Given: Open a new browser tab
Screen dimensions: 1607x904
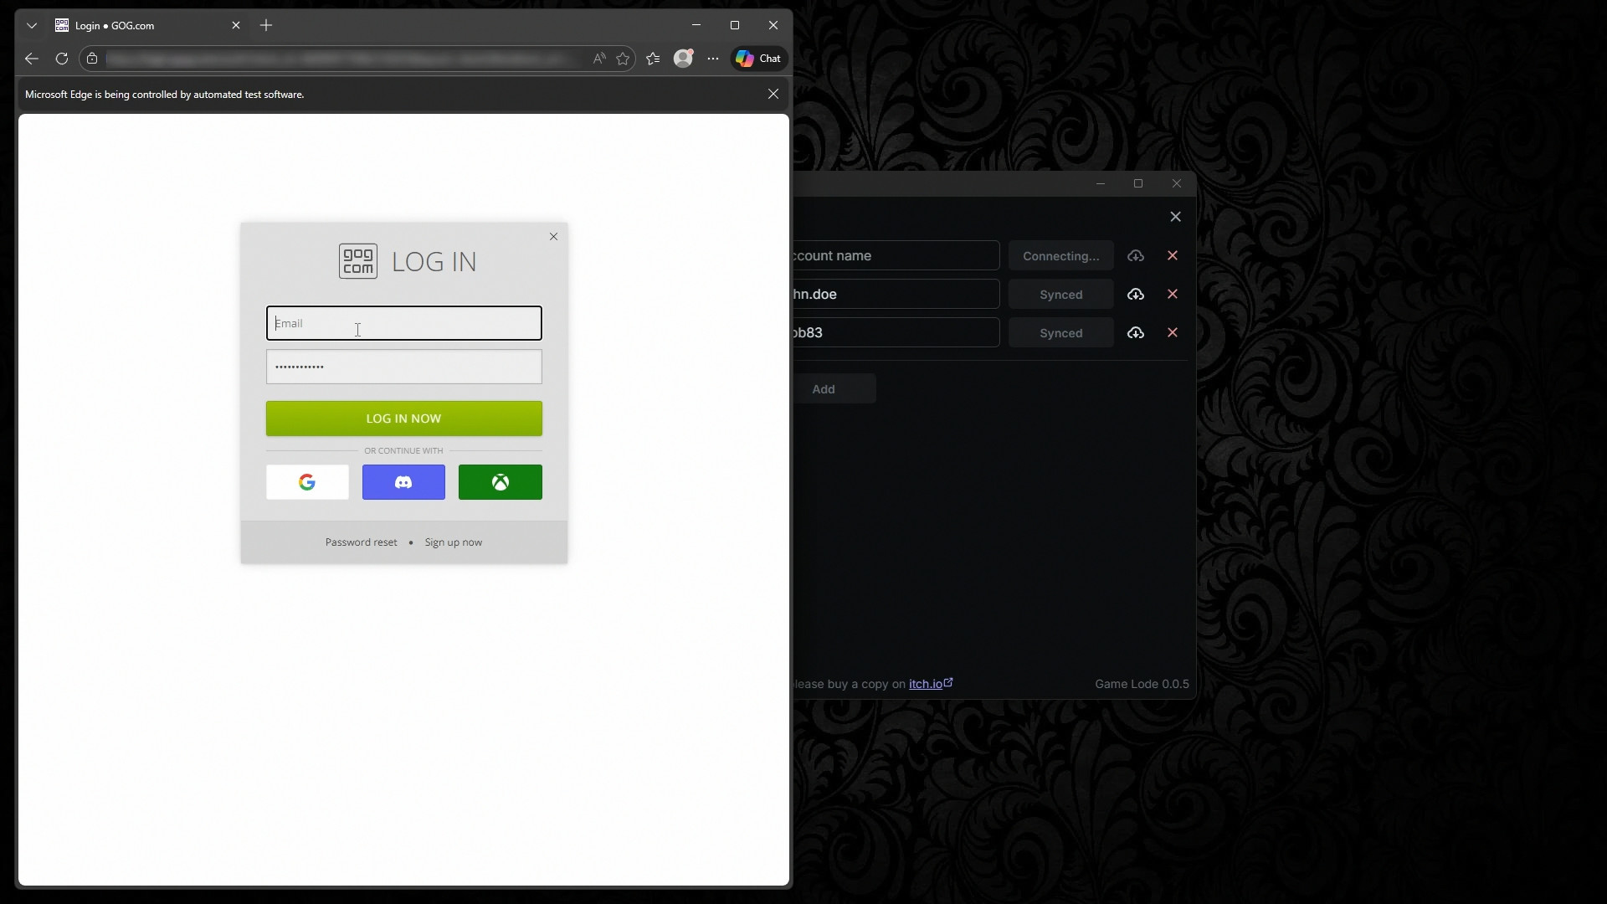Looking at the screenshot, I should [266, 26].
